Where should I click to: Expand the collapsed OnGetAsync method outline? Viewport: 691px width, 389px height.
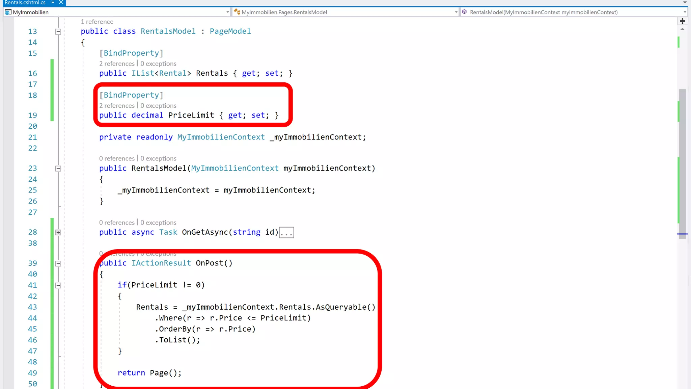[58, 232]
